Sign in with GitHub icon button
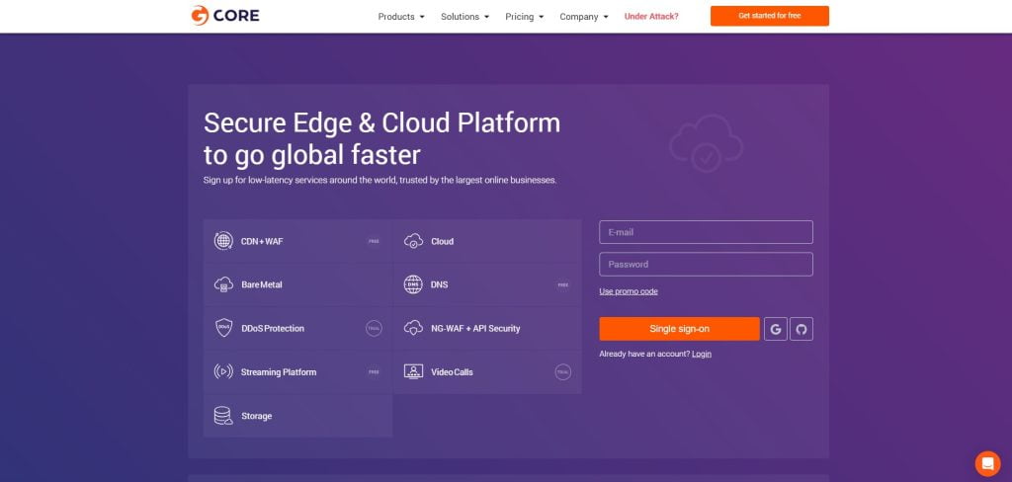 tap(801, 329)
